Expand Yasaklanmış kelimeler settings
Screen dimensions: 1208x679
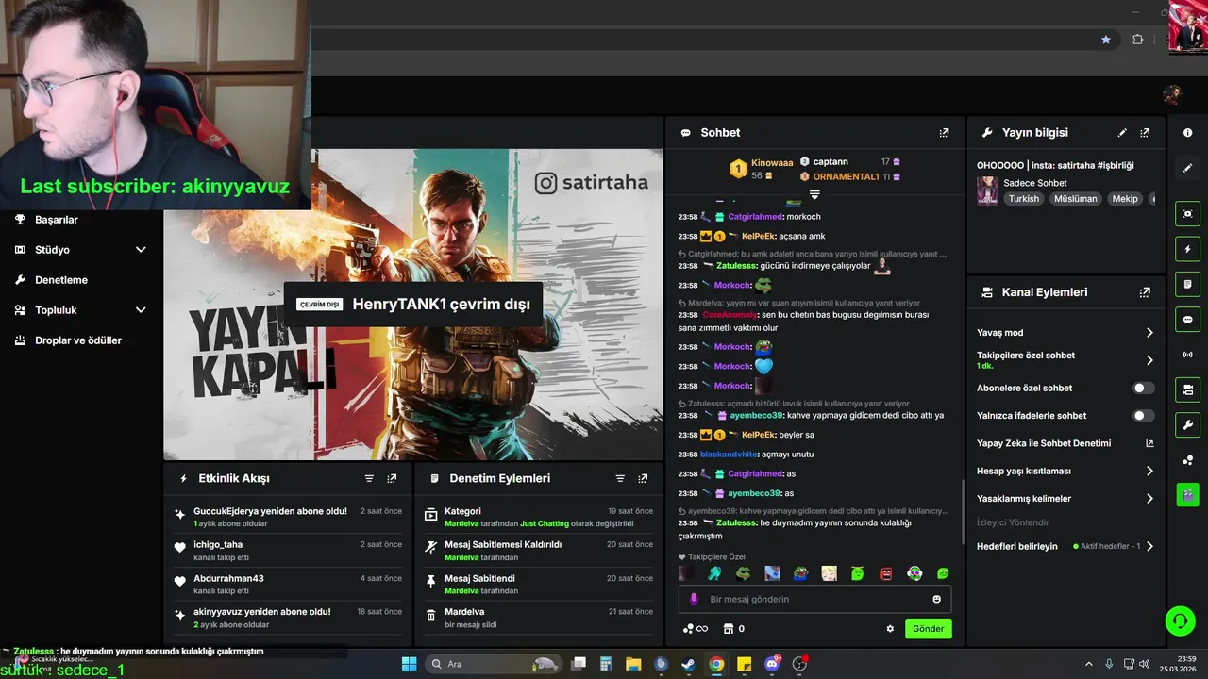click(x=1149, y=498)
